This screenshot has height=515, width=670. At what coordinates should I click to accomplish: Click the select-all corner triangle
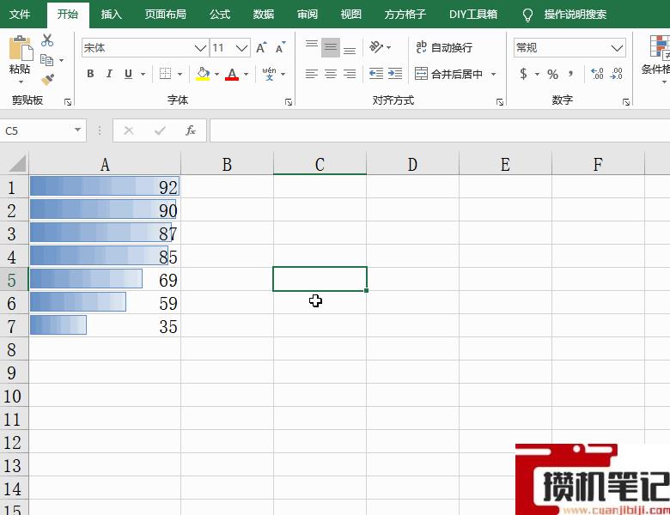[16, 164]
